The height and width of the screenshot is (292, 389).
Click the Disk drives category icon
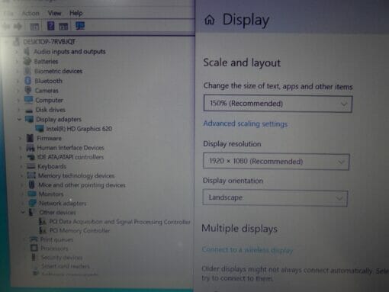(x=29, y=110)
